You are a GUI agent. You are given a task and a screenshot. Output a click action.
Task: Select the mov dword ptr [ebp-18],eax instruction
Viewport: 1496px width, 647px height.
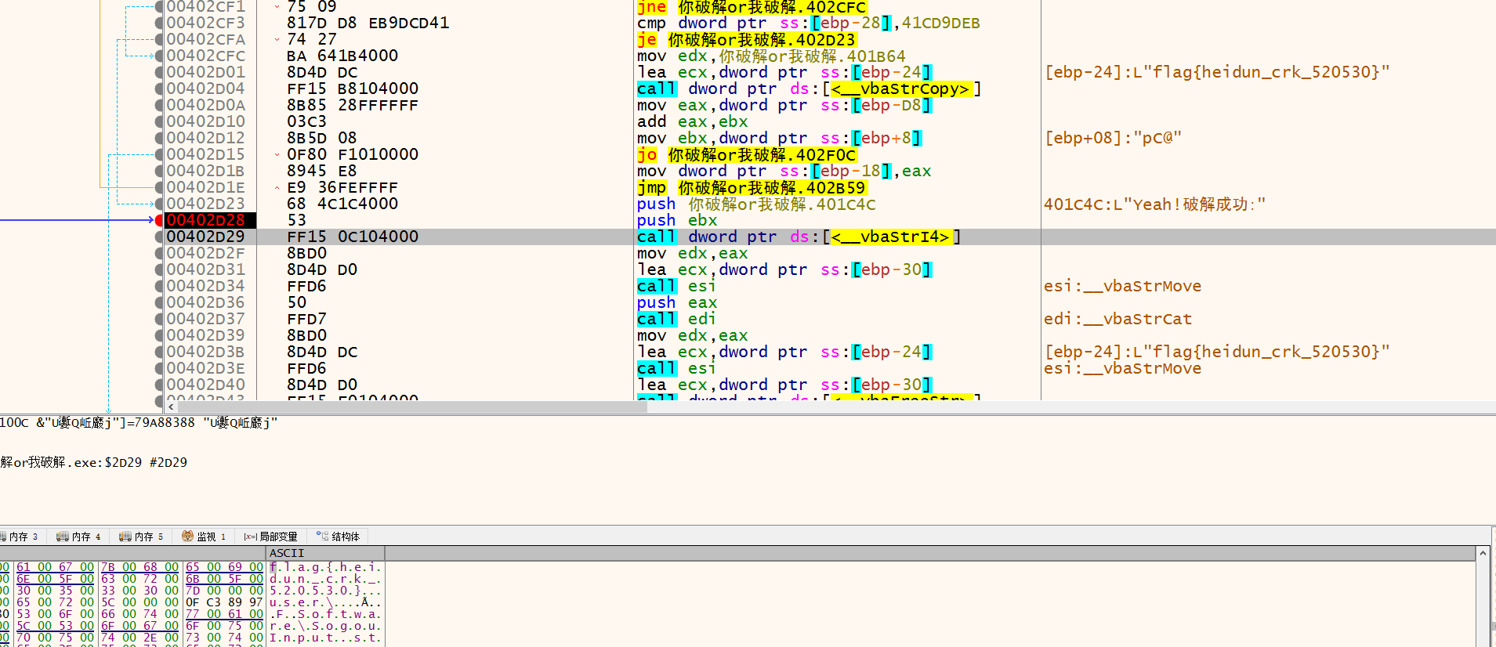coord(784,171)
